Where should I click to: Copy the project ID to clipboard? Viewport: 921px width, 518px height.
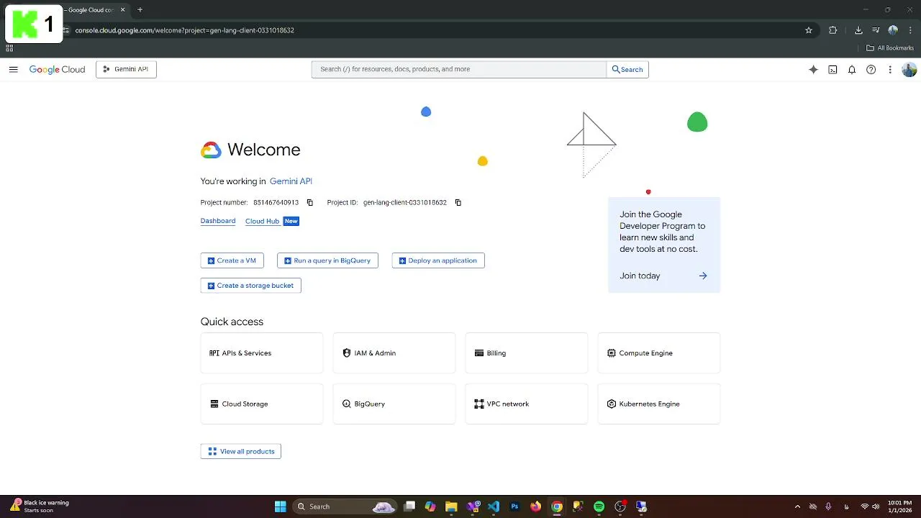click(x=458, y=202)
